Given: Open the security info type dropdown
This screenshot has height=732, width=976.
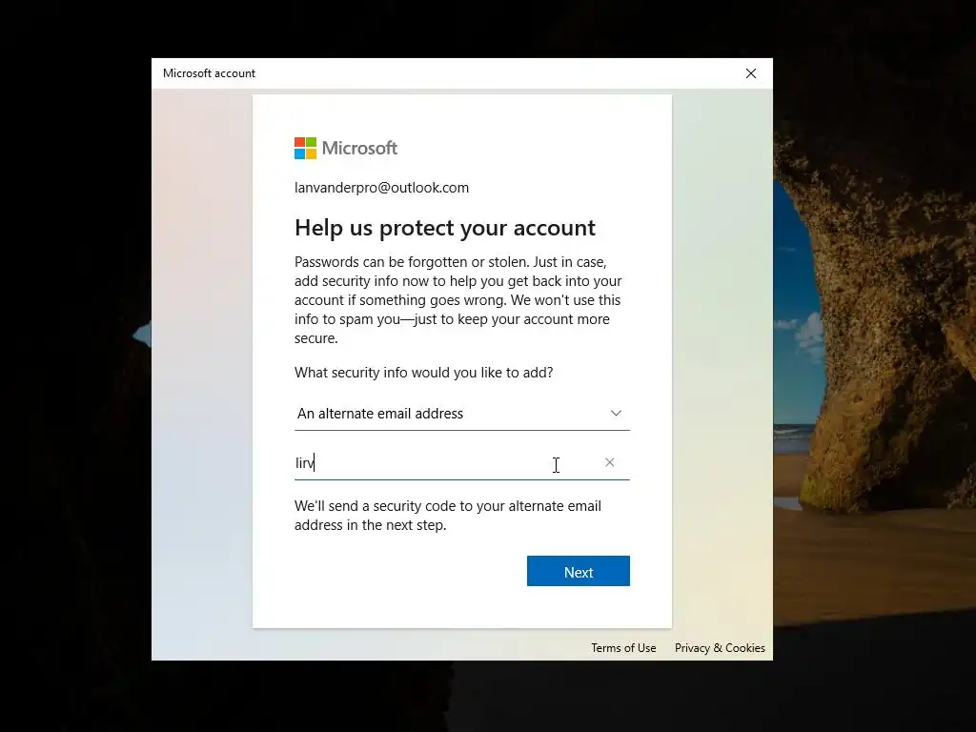Looking at the screenshot, I should (x=462, y=414).
